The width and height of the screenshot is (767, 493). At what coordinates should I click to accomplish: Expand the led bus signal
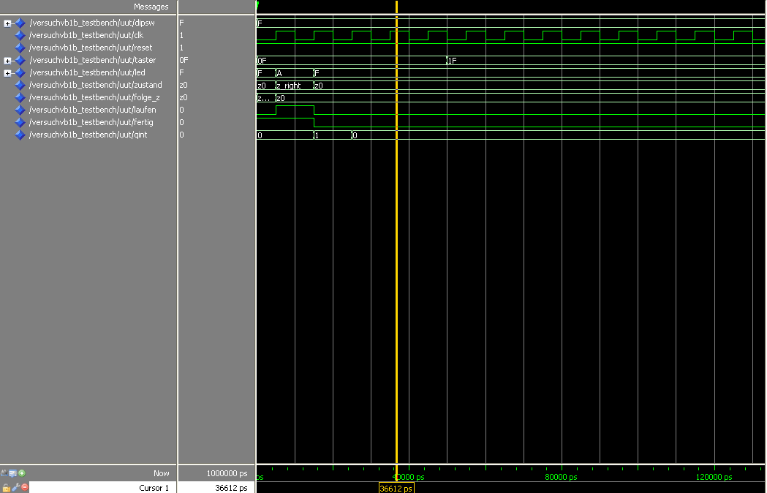click(7, 73)
